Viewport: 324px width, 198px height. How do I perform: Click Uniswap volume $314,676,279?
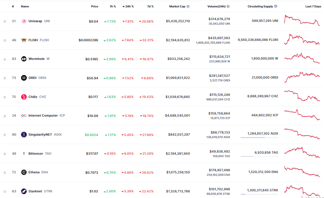tap(219, 19)
